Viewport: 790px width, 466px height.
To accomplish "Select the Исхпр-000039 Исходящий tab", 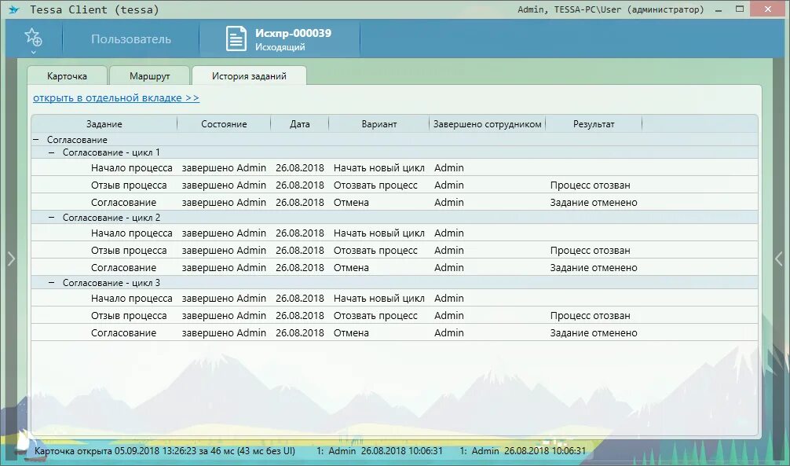I will (x=280, y=39).
